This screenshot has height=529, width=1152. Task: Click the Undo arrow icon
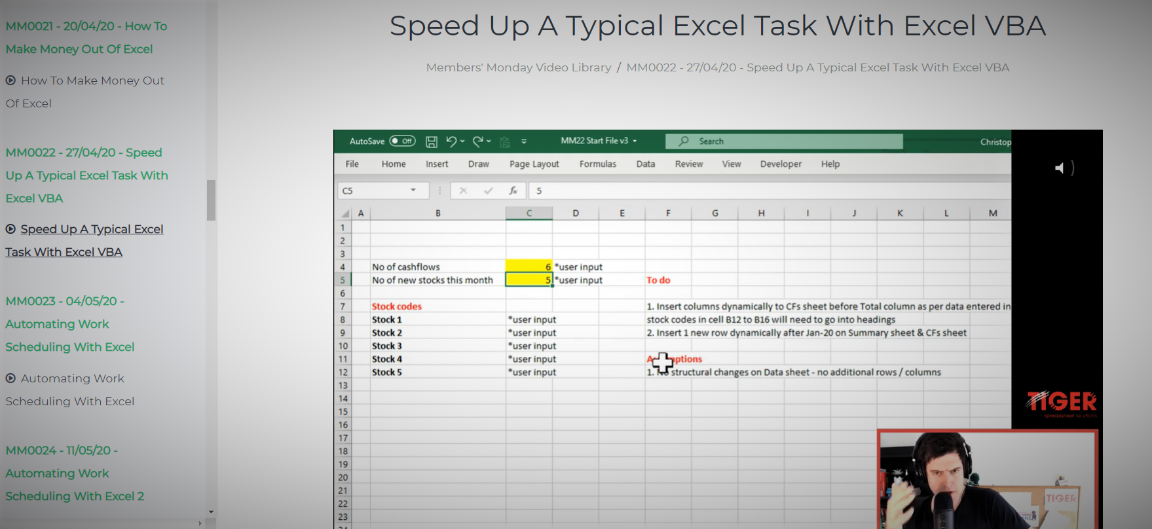click(x=451, y=141)
